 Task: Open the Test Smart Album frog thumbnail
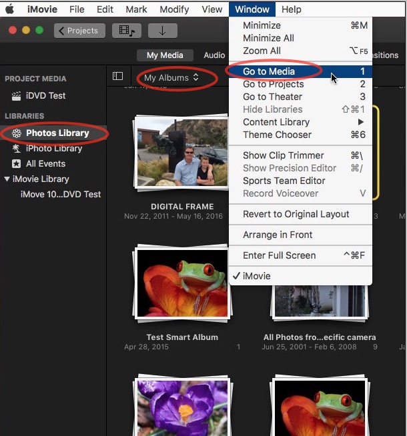pos(183,283)
